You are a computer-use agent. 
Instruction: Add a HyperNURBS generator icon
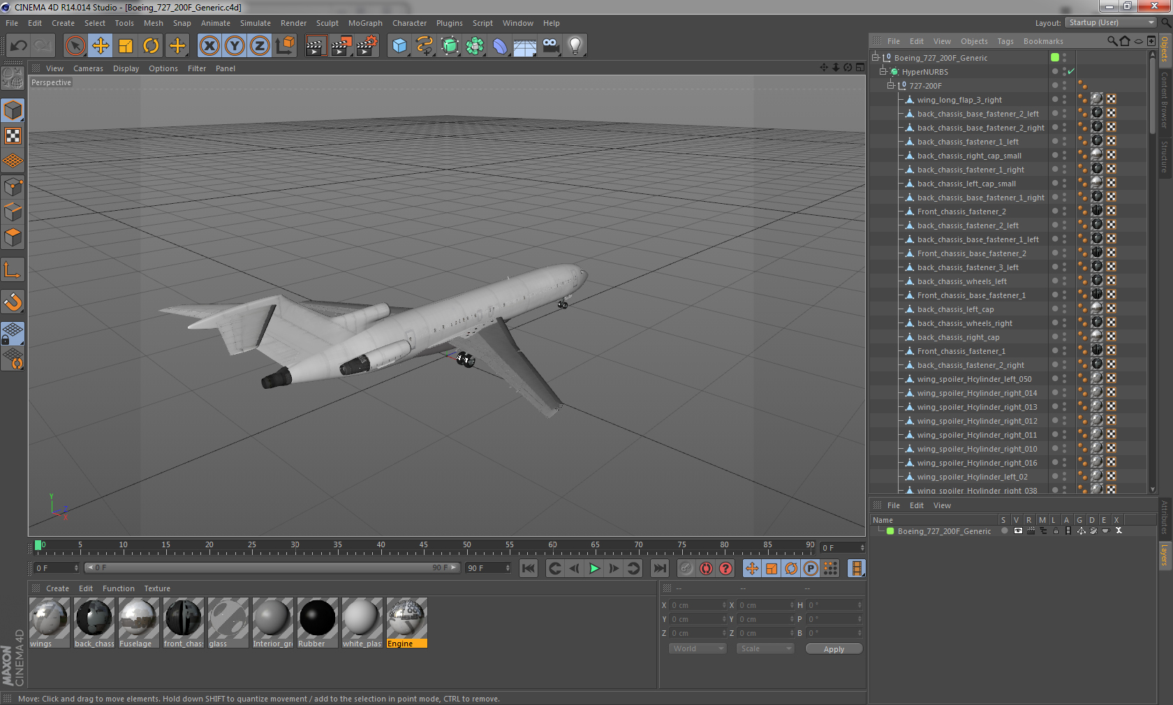click(x=450, y=46)
